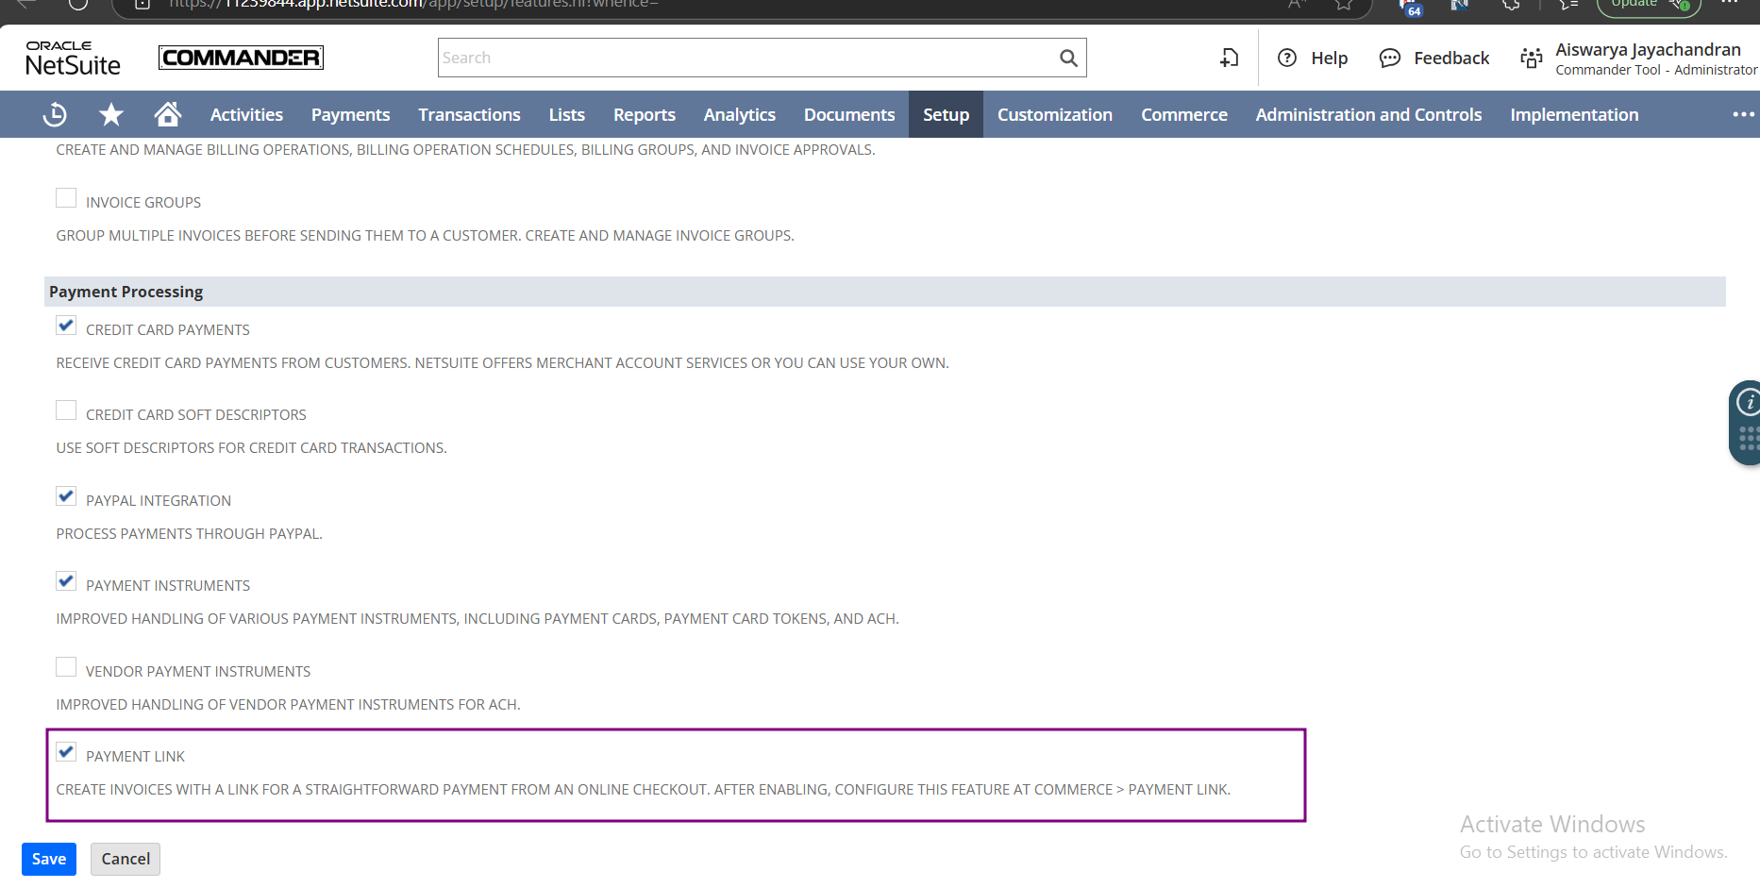Viewport: 1760px width, 888px height.
Task: Click the Feedback speech bubble icon
Action: point(1389,58)
